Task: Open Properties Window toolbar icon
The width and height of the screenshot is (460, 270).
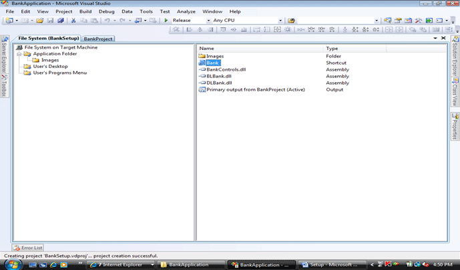Action: (x=398, y=20)
